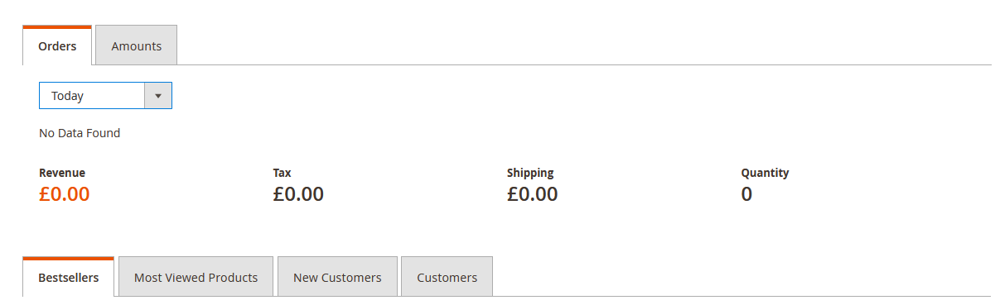
Task: Select the Tax £0.00 amount
Action: [298, 194]
